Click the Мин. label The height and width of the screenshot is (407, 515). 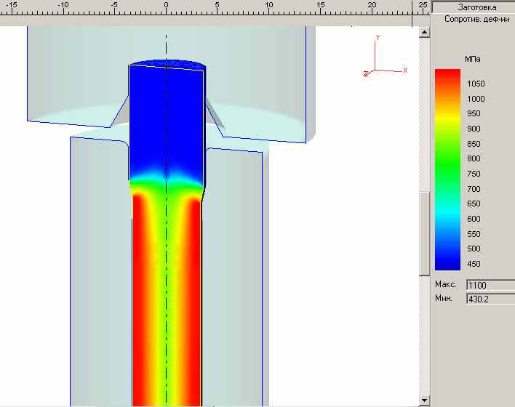coord(444,299)
